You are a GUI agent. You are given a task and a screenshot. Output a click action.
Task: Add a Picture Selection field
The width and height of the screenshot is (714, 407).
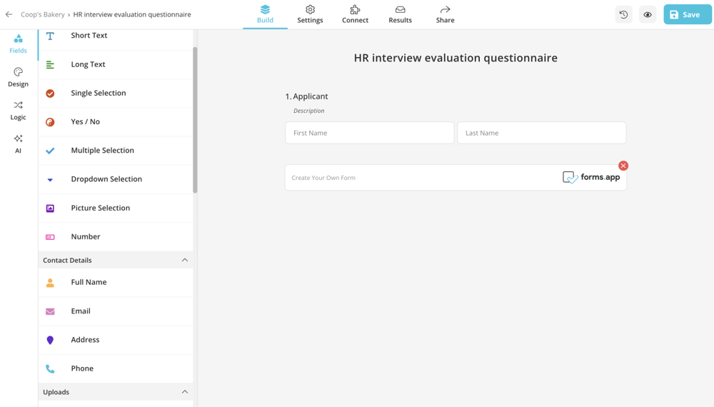(x=116, y=208)
